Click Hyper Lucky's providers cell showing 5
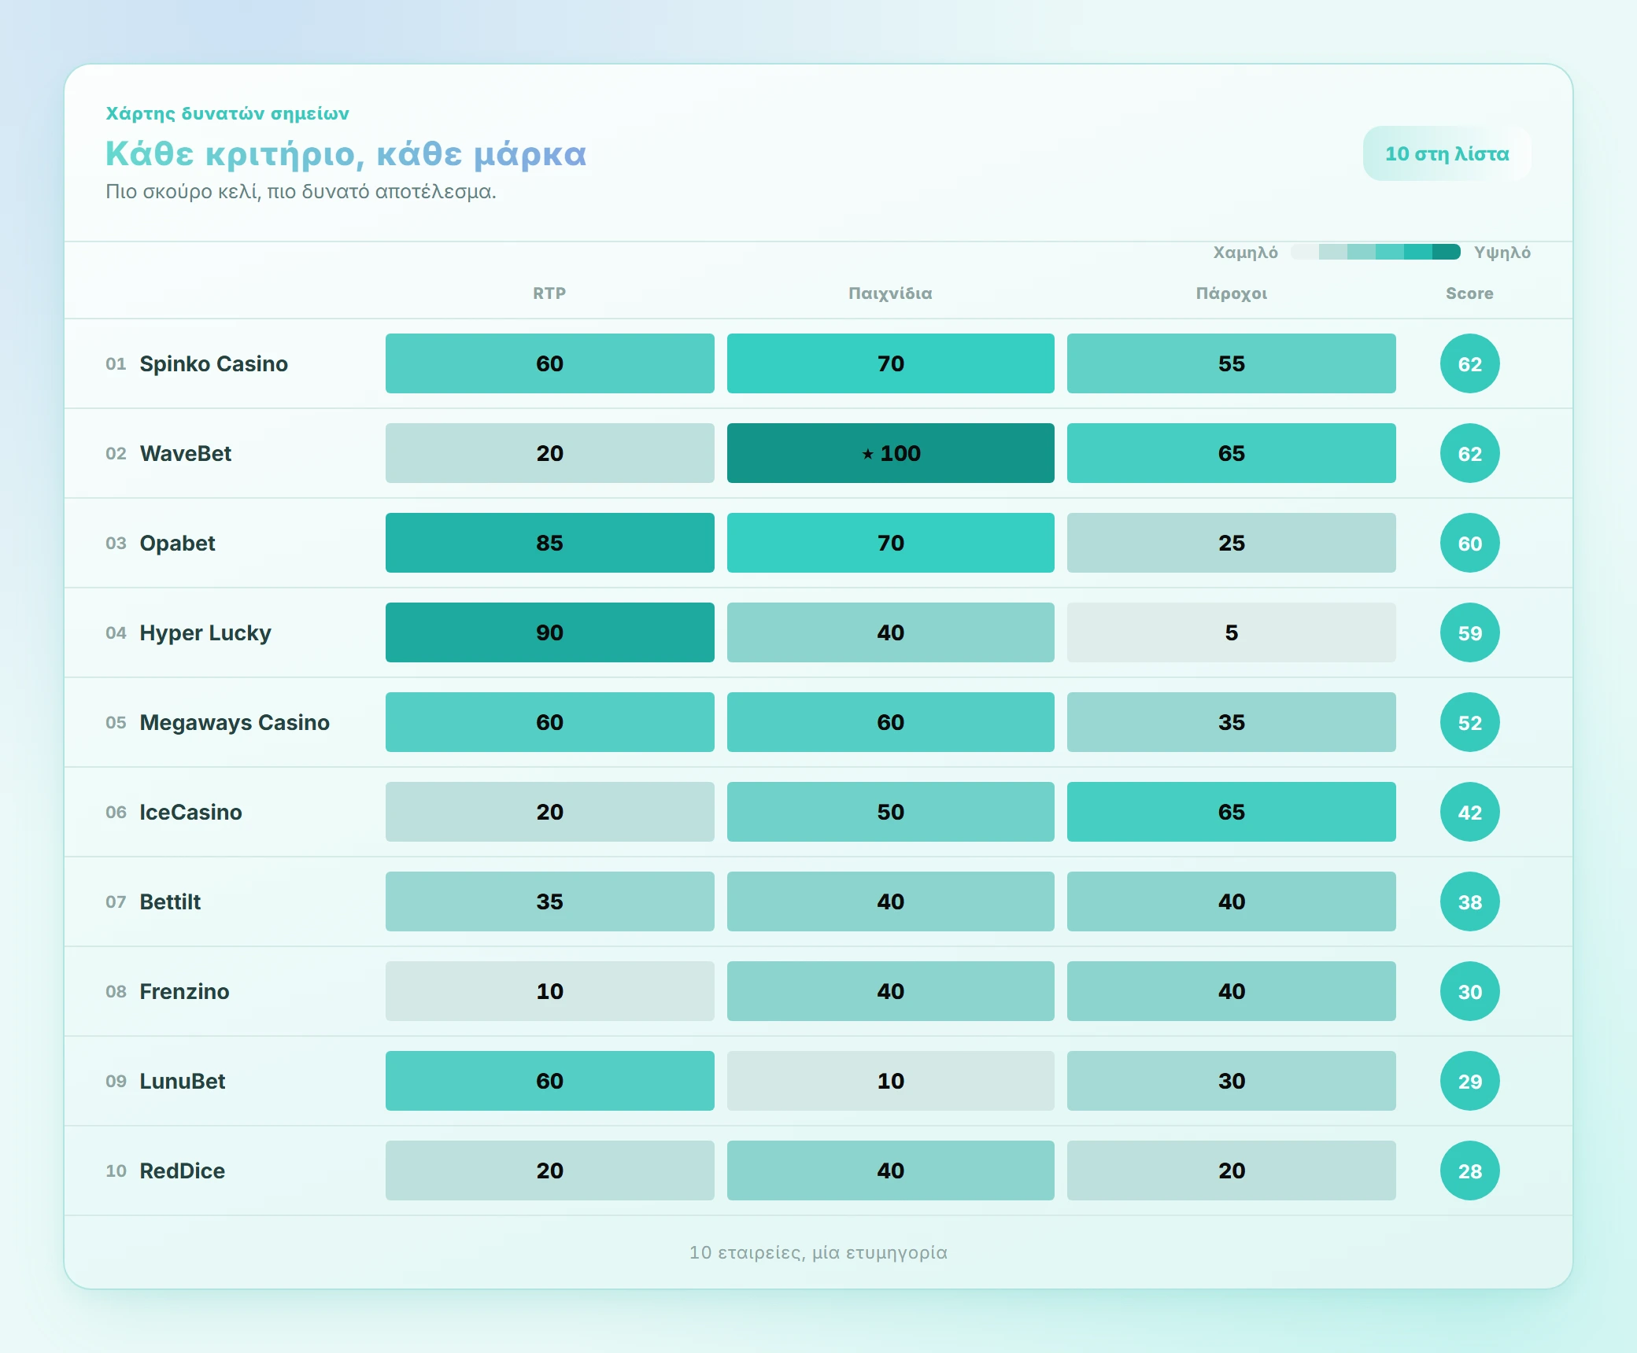Screen dimensions: 1637x1353 tap(1231, 632)
